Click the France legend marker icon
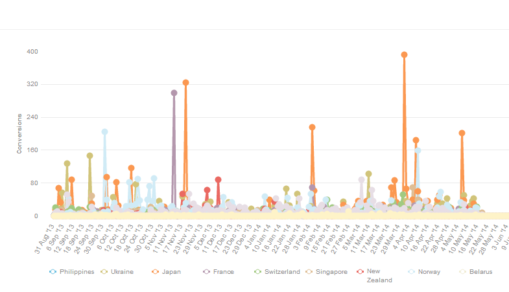 coord(207,272)
